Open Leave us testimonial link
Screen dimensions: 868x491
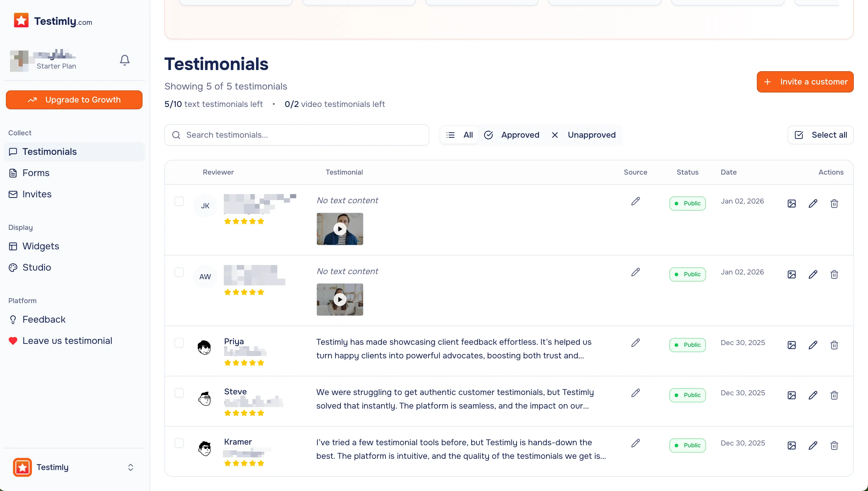click(67, 340)
